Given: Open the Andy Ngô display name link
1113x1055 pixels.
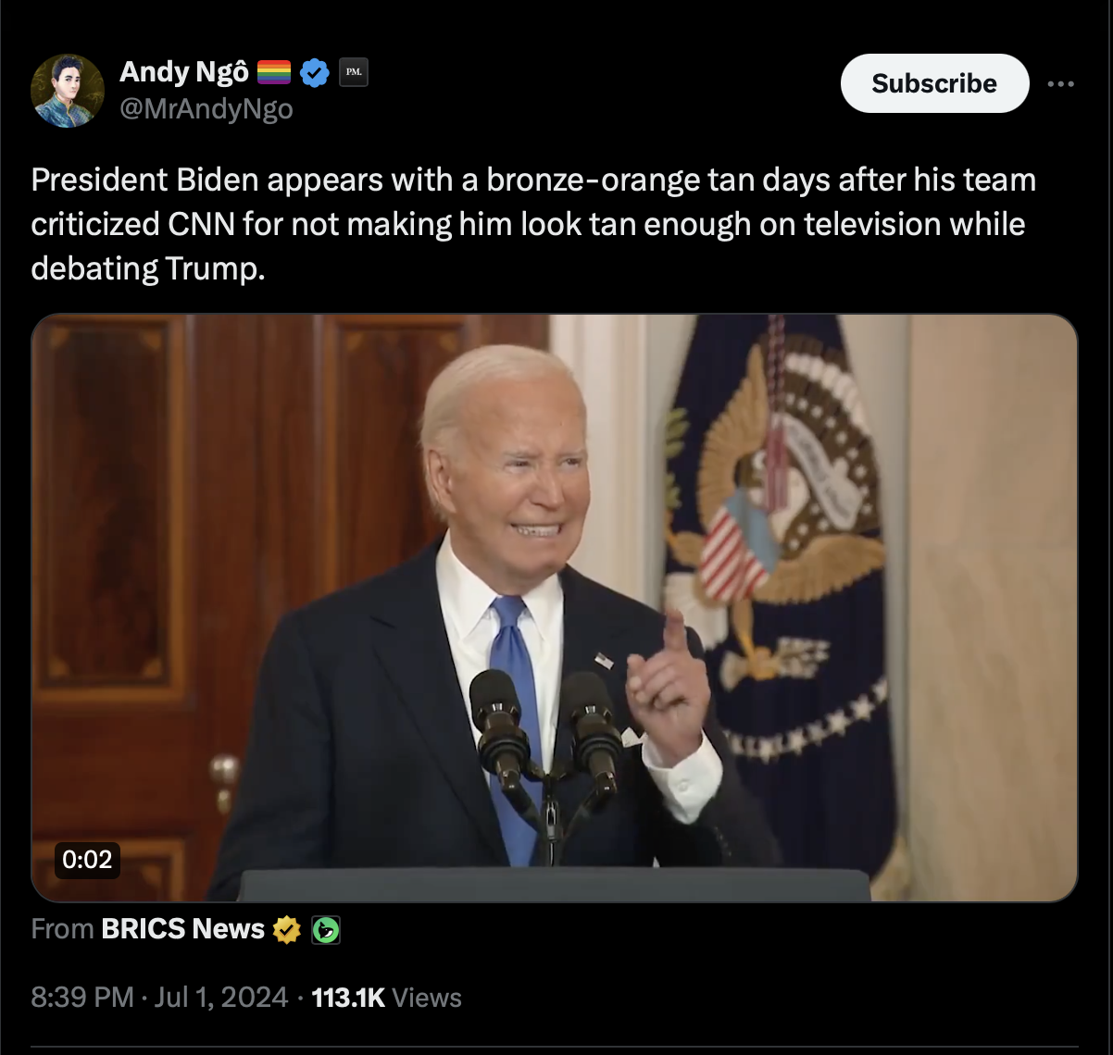Looking at the screenshot, I should pos(184,71).
